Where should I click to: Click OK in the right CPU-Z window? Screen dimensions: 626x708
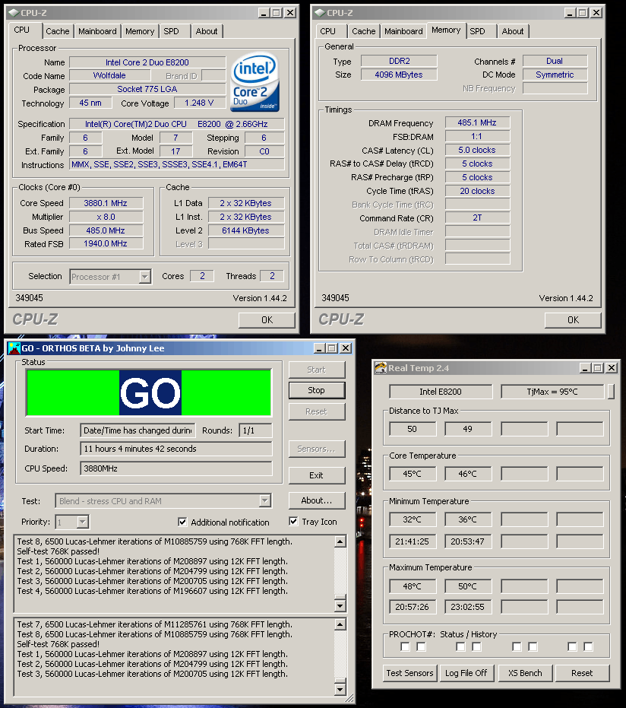(574, 319)
